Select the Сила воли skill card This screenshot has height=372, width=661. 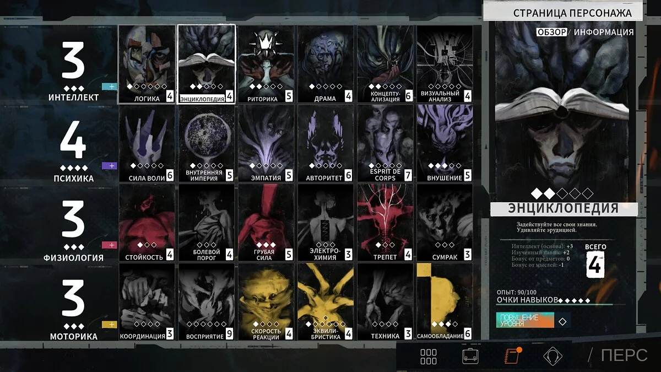[147, 143]
